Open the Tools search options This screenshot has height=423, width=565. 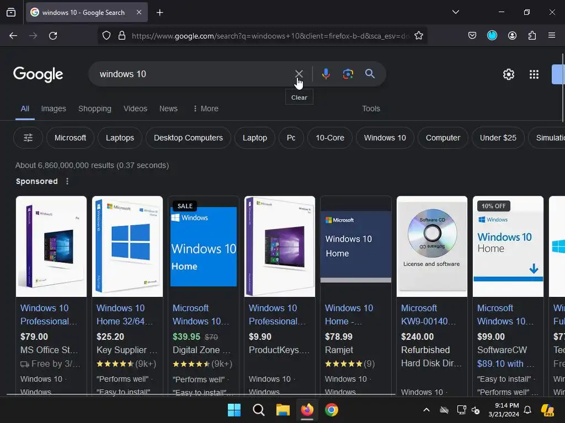tap(371, 109)
